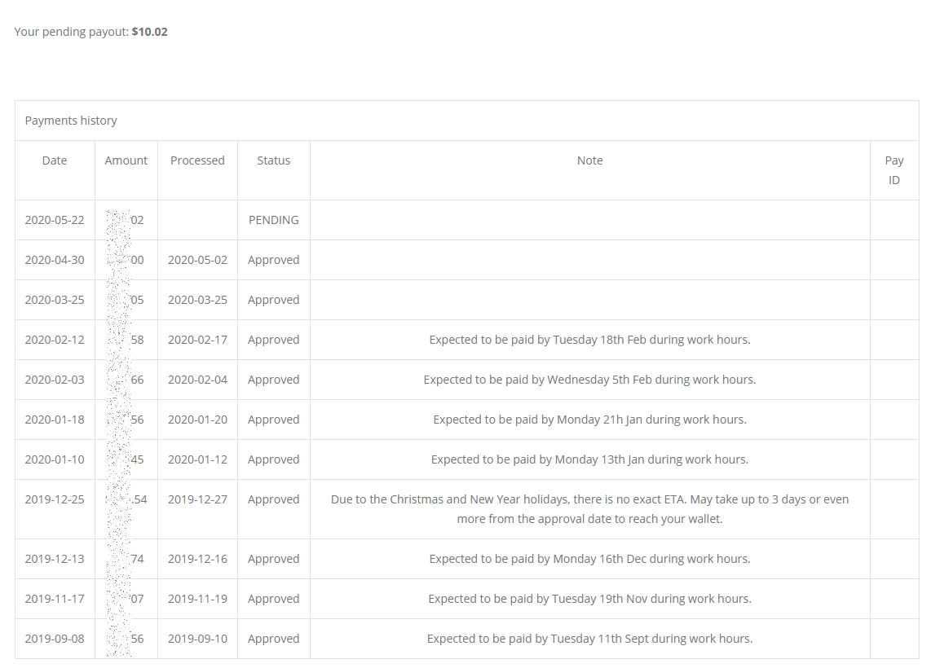Click the Christmas and New Year holidays note
The width and height of the screenshot is (940, 668).
[x=590, y=509]
